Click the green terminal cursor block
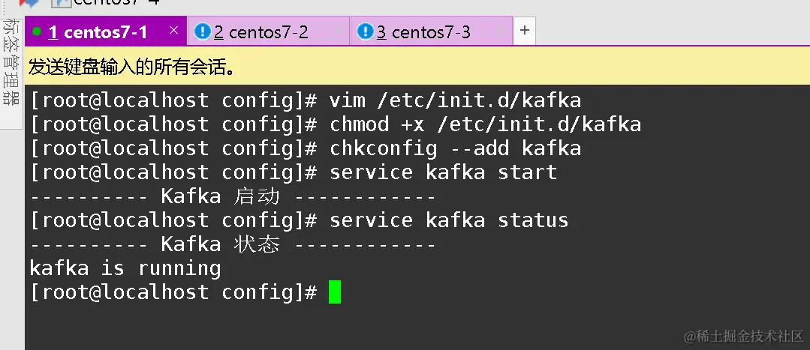The height and width of the screenshot is (350, 810). [x=335, y=292]
